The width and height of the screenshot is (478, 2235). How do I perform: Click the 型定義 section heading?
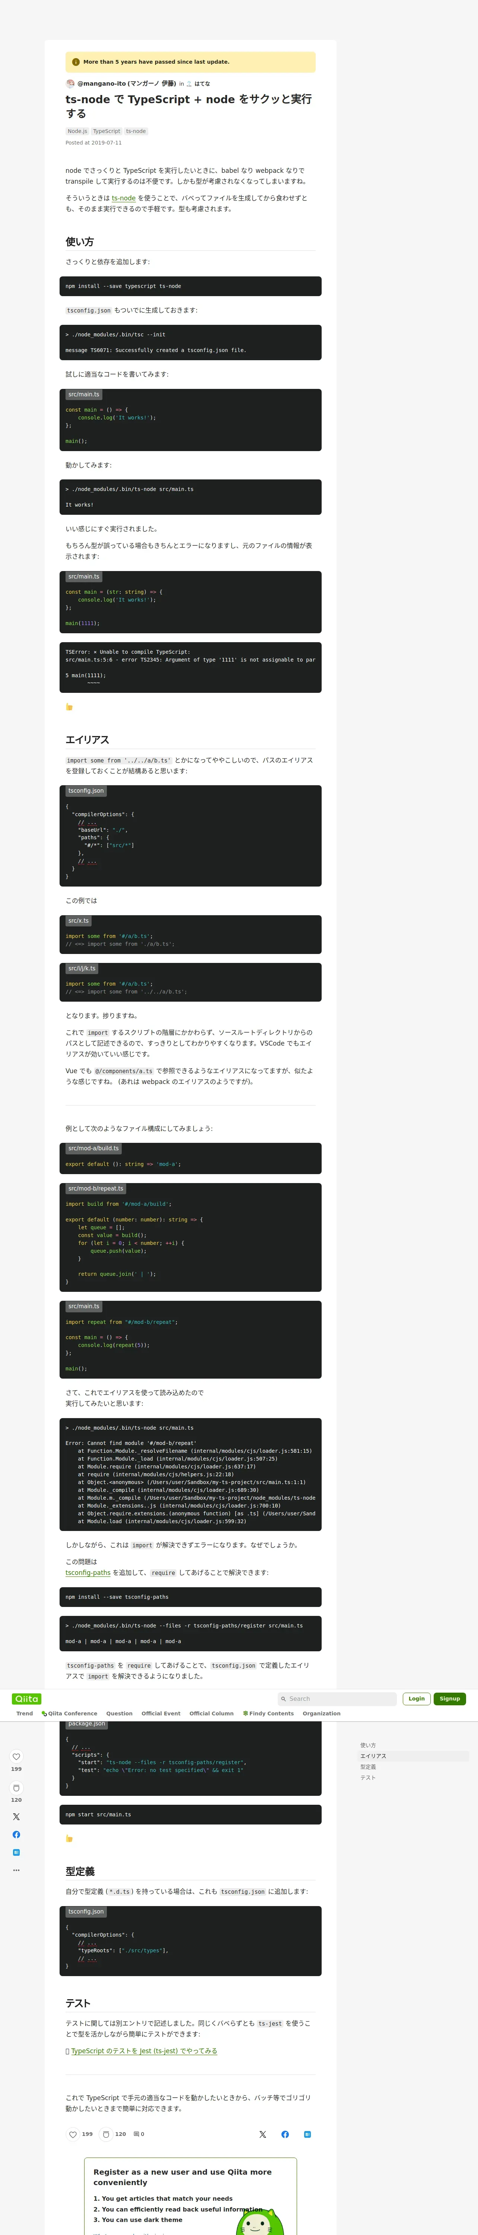coord(80,1871)
